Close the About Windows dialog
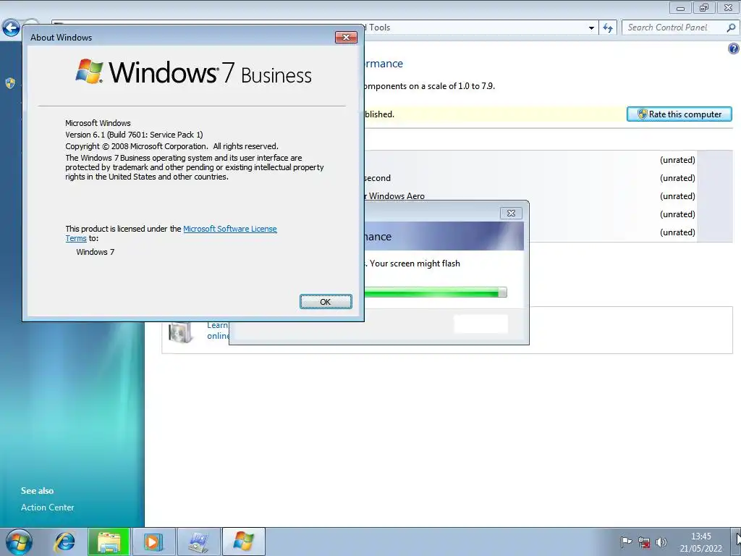Image resolution: width=741 pixels, height=556 pixels. click(x=346, y=38)
